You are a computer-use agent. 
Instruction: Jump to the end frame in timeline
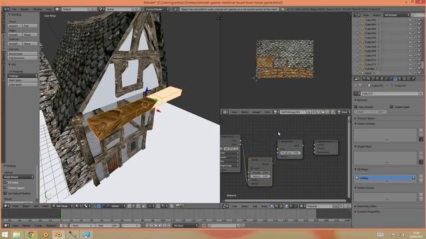tap(168, 226)
